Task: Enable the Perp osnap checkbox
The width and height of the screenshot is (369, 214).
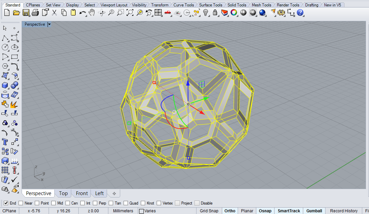Action: pyautogui.click(x=95, y=203)
